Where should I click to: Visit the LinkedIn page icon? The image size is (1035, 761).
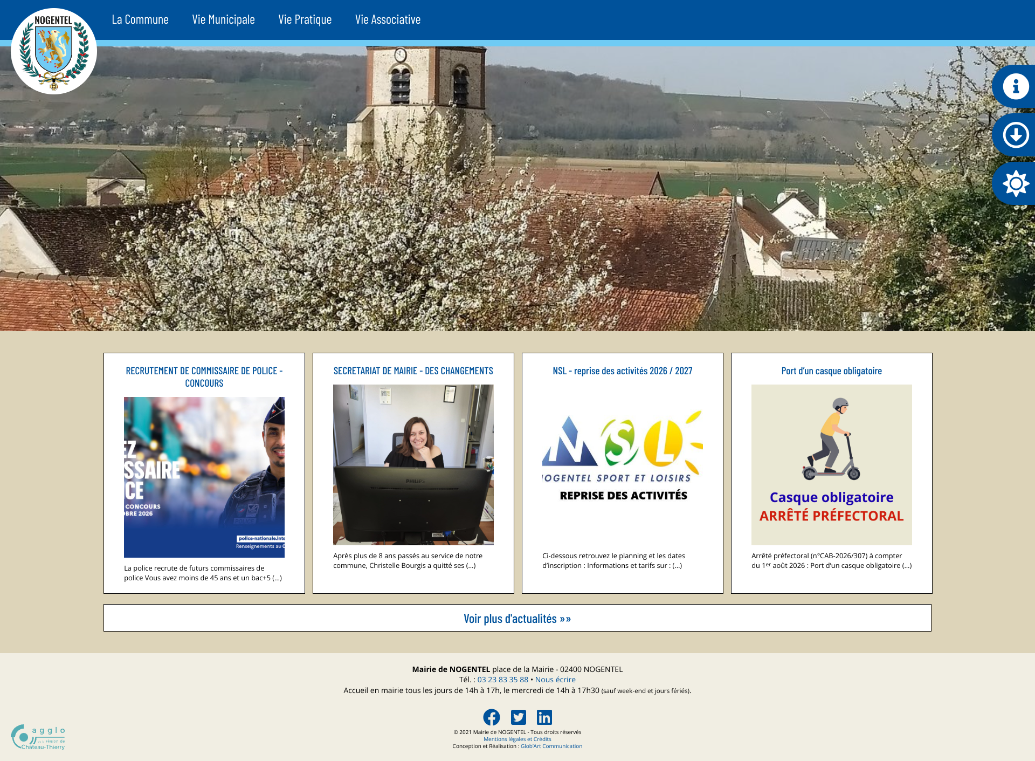[544, 717]
